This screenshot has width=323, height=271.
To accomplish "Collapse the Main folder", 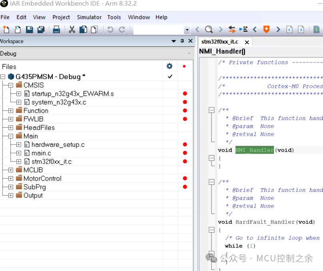I will pos(11,136).
